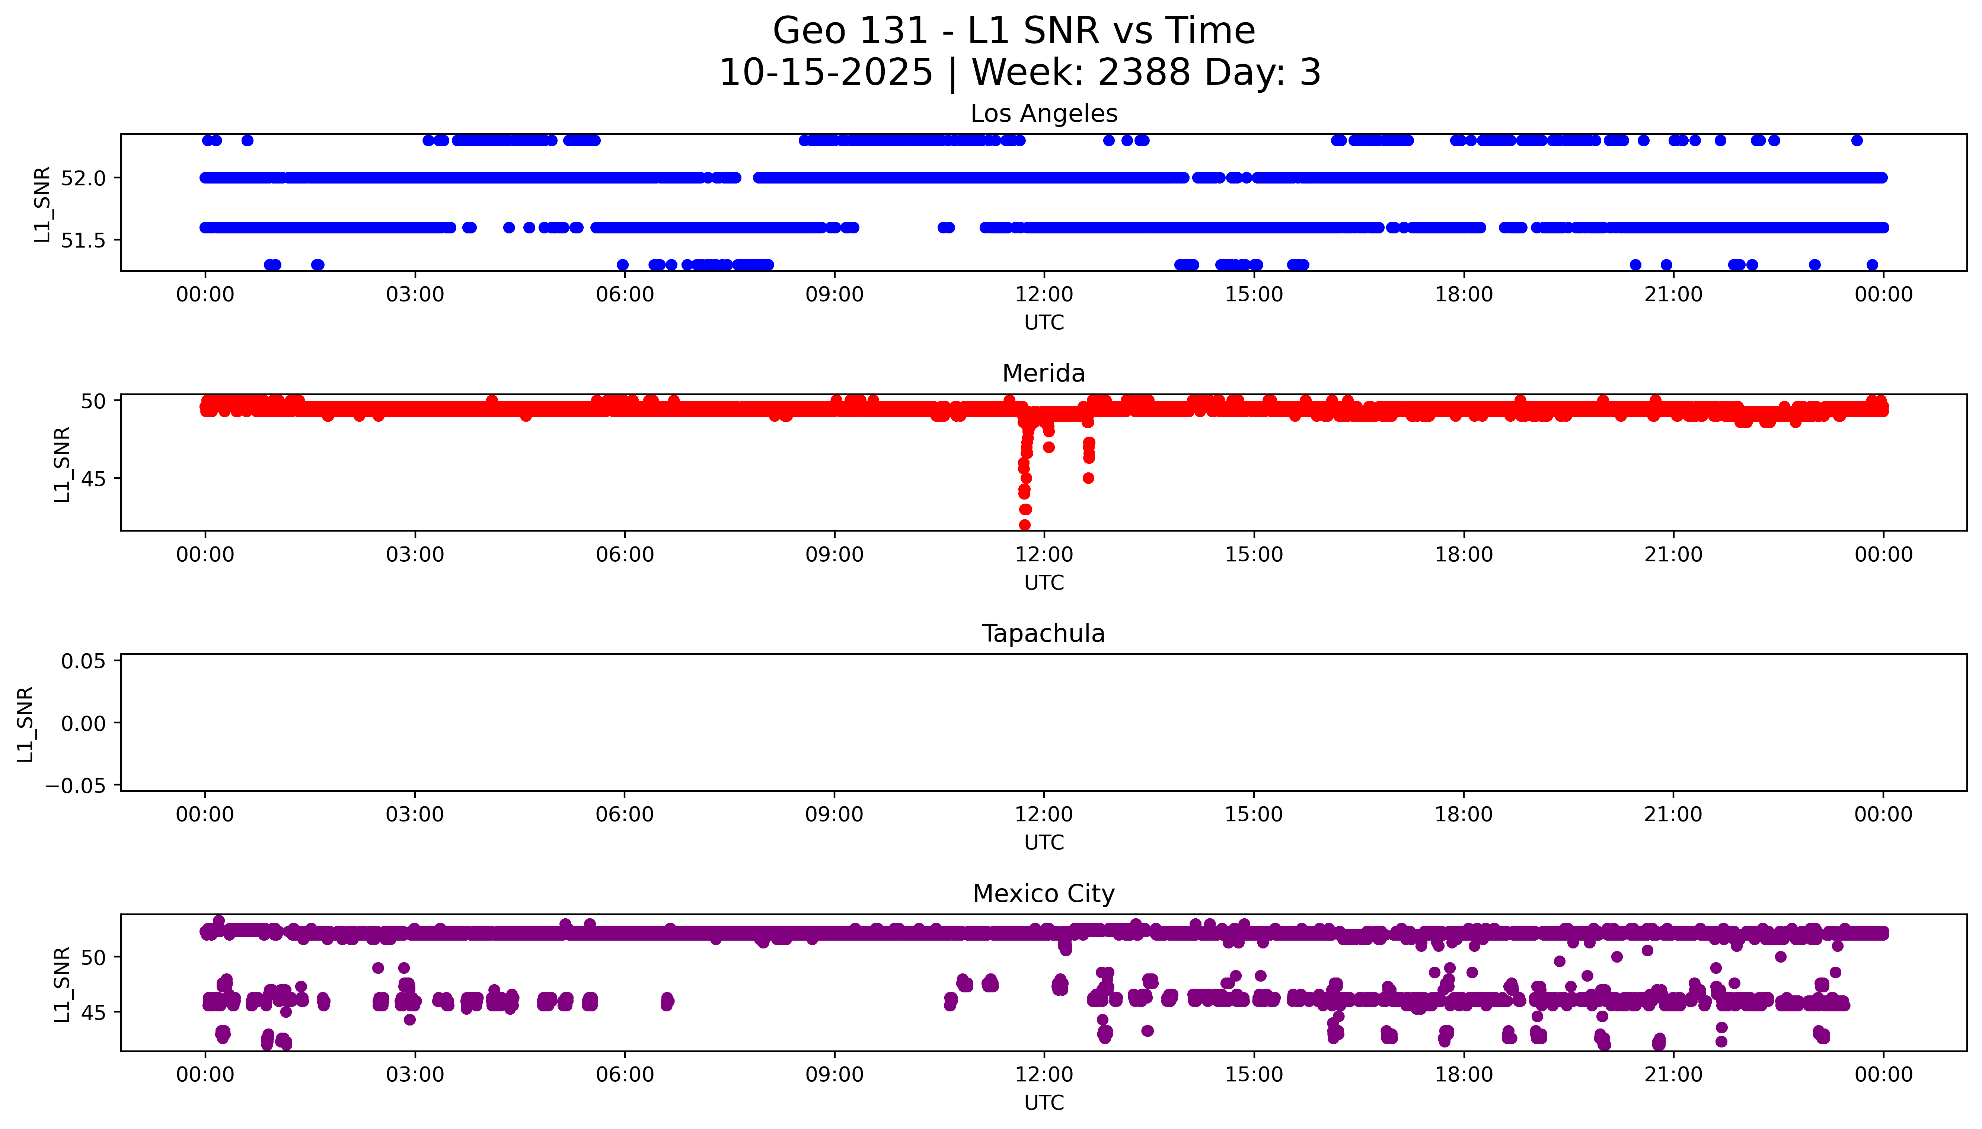Click the 'Merida' subplot title
The width and height of the screenshot is (1982, 1129).
pos(1043,374)
